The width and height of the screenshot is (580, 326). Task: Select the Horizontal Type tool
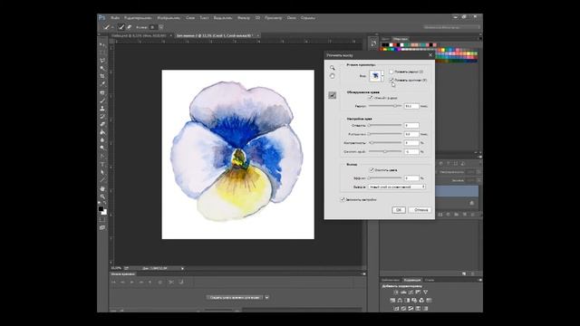pyautogui.click(x=102, y=165)
